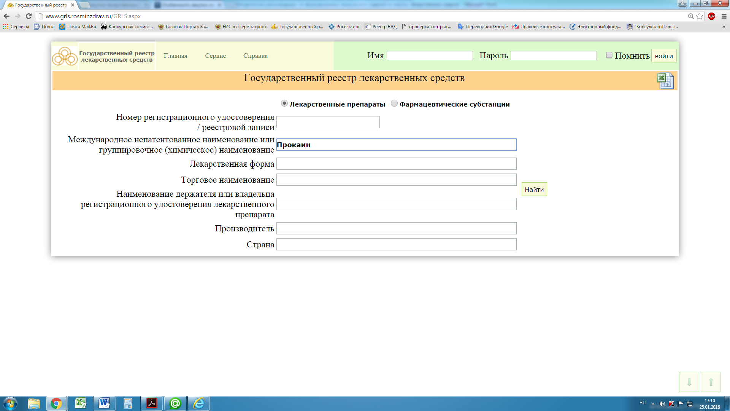Open Word from the taskbar
730x411 pixels.
click(x=104, y=403)
